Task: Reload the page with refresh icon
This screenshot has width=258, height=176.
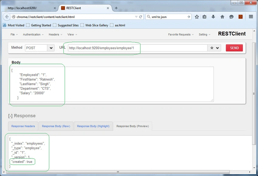Action: pyautogui.click(x=141, y=17)
